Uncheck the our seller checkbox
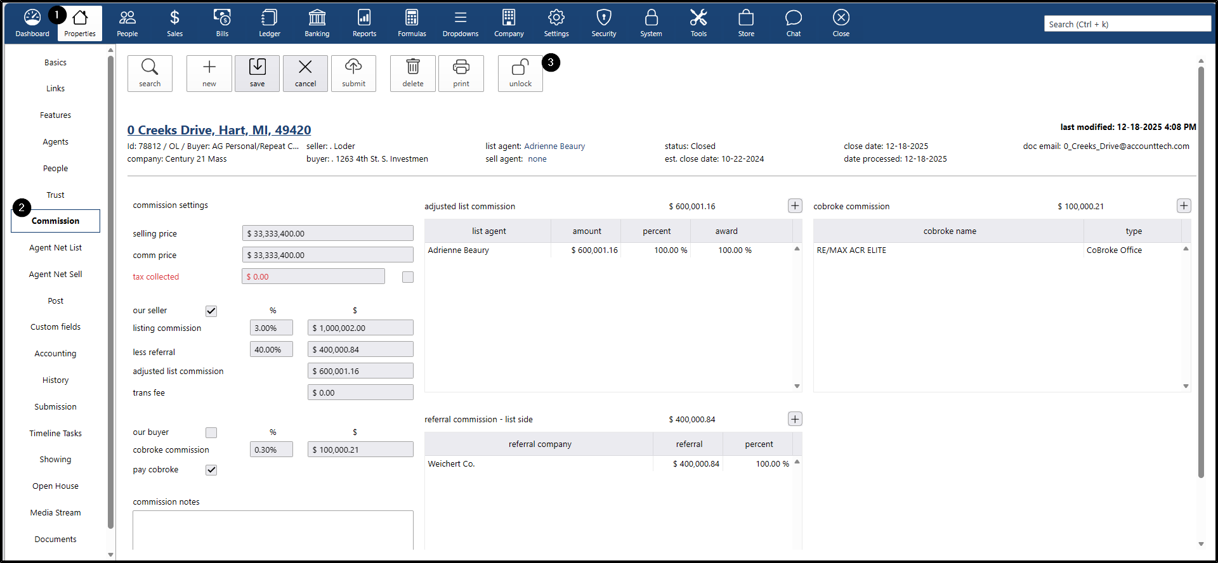Image resolution: width=1218 pixels, height=563 pixels. (211, 311)
